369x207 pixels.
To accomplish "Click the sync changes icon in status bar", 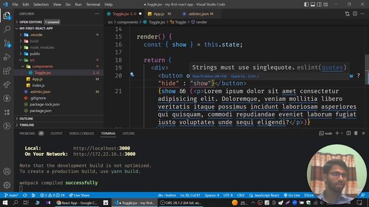I will click(x=25, y=195).
